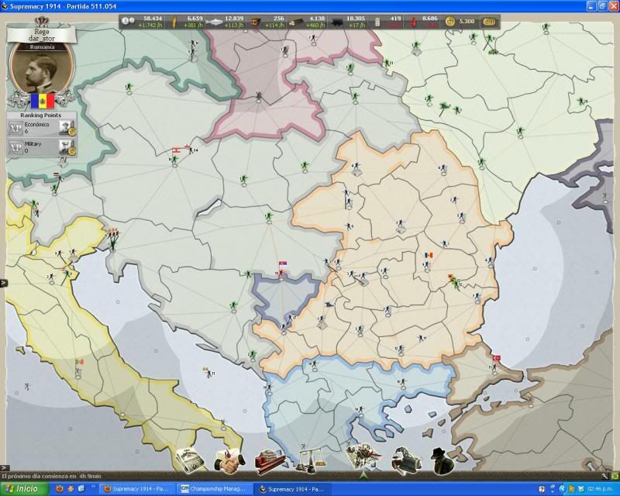Click the oil barrel resource icon

click(377, 22)
